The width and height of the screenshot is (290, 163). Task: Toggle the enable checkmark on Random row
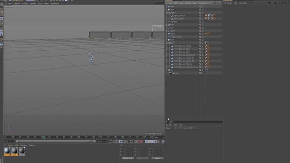pyautogui.click(x=203, y=22)
